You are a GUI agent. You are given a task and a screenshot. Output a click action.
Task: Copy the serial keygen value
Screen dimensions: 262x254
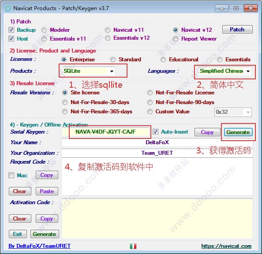[x=207, y=132]
